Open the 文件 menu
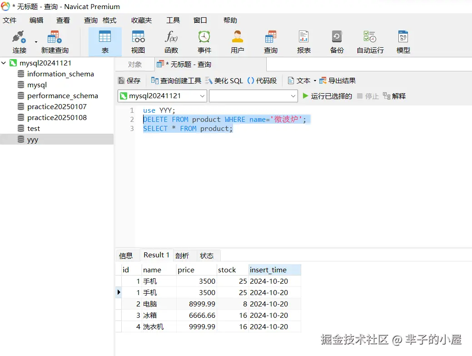This screenshot has height=356, width=472. [10, 20]
